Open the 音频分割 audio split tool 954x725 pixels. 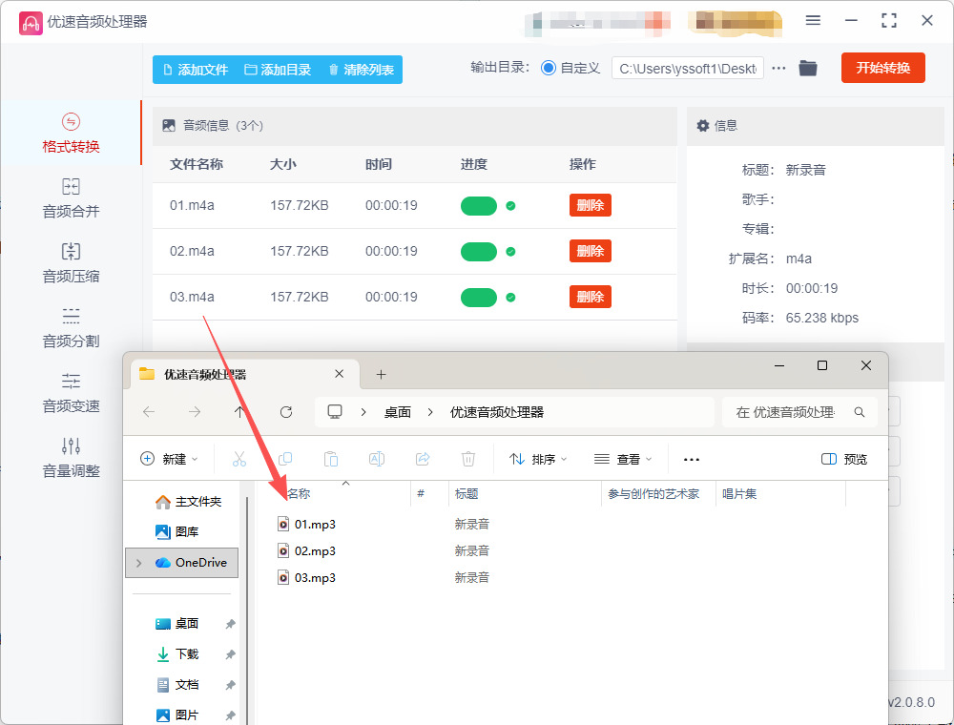pos(71,328)
